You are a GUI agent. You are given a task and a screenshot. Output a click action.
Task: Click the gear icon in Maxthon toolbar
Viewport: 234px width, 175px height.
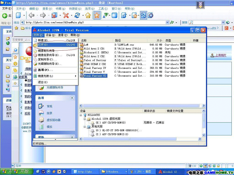151,15
